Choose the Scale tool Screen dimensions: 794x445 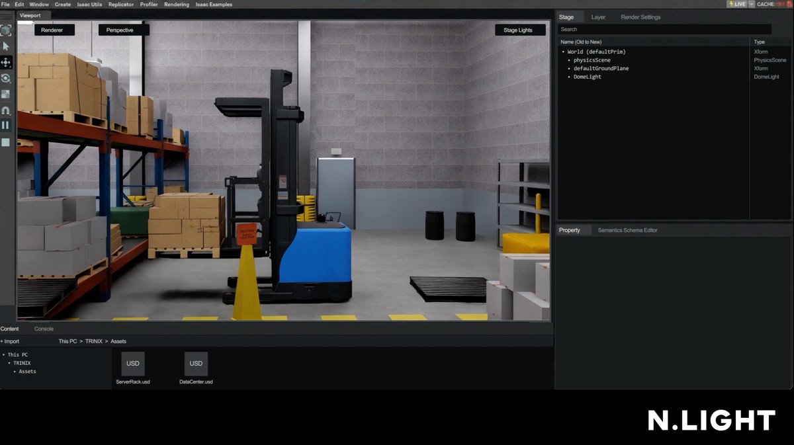point(6,94)
